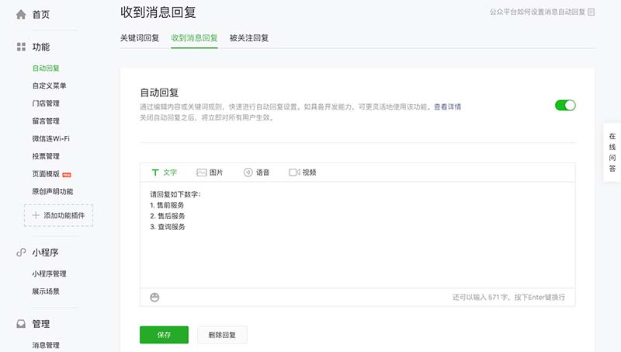This screenshot has height=352, width=621.
Task: Click the 还可以输入571字 character counter text
Action: click(508, 298)
